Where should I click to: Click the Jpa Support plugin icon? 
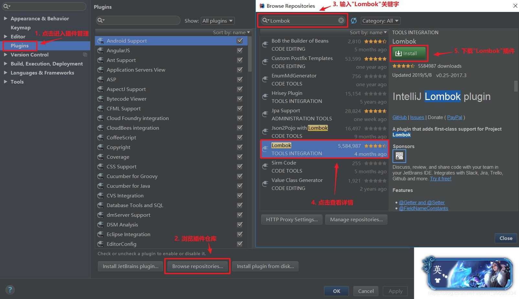point(265,115)
